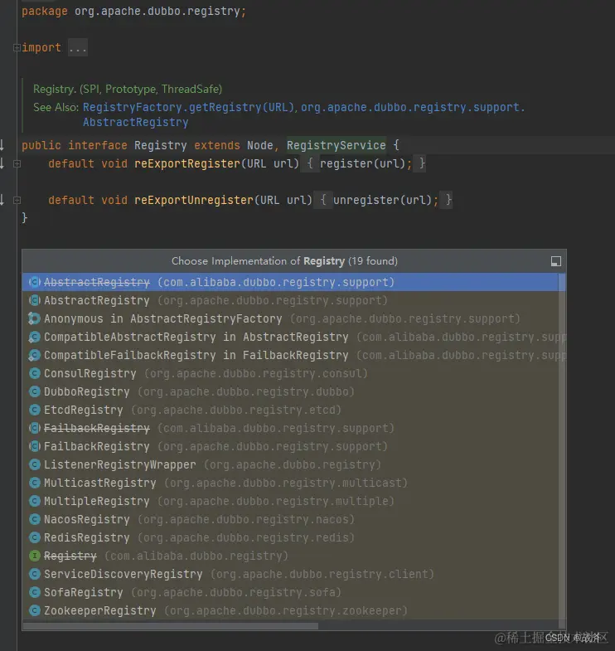Click gutter arrow next to reExportUnregister method
The width and height of the screenshot is (615, 651).
(x=2, y=200)
